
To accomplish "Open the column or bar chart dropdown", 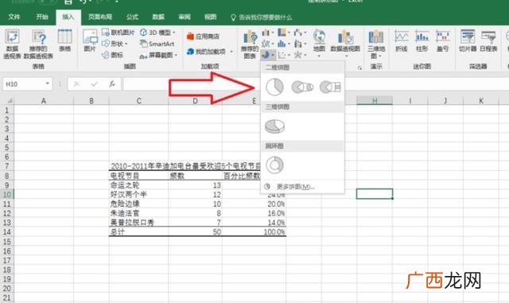I will click(x=268, y=33).
